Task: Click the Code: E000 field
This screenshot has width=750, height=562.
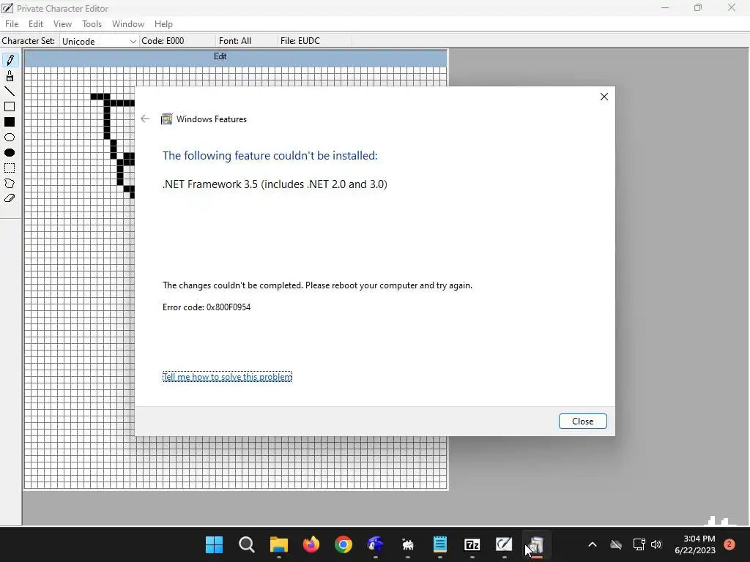Action: (x=163, y=41)
